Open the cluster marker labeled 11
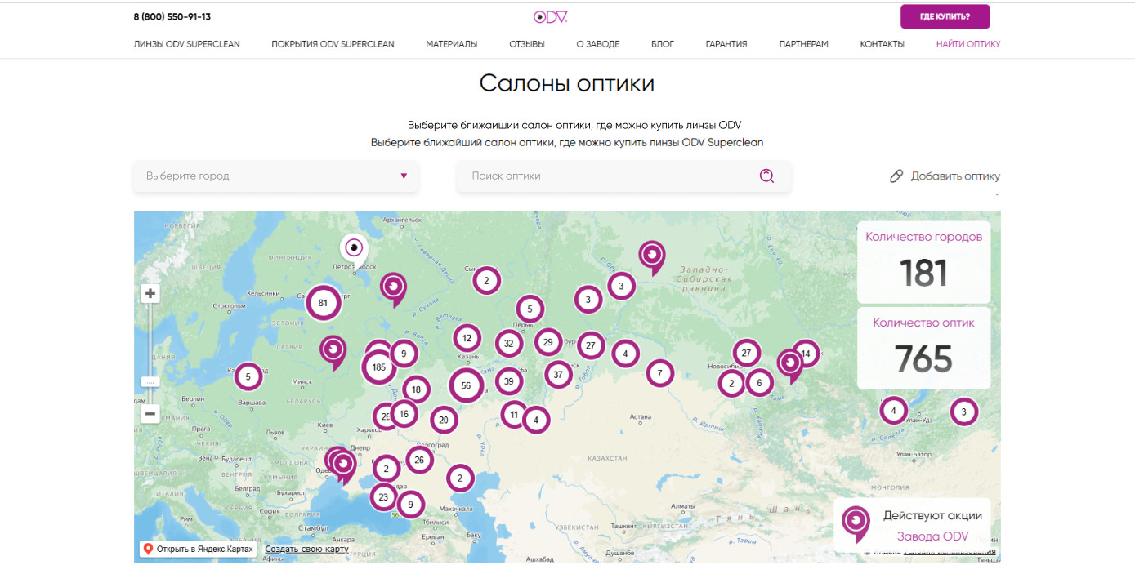This screenshot has height=583, width=1135. click(x=514, y=415)
